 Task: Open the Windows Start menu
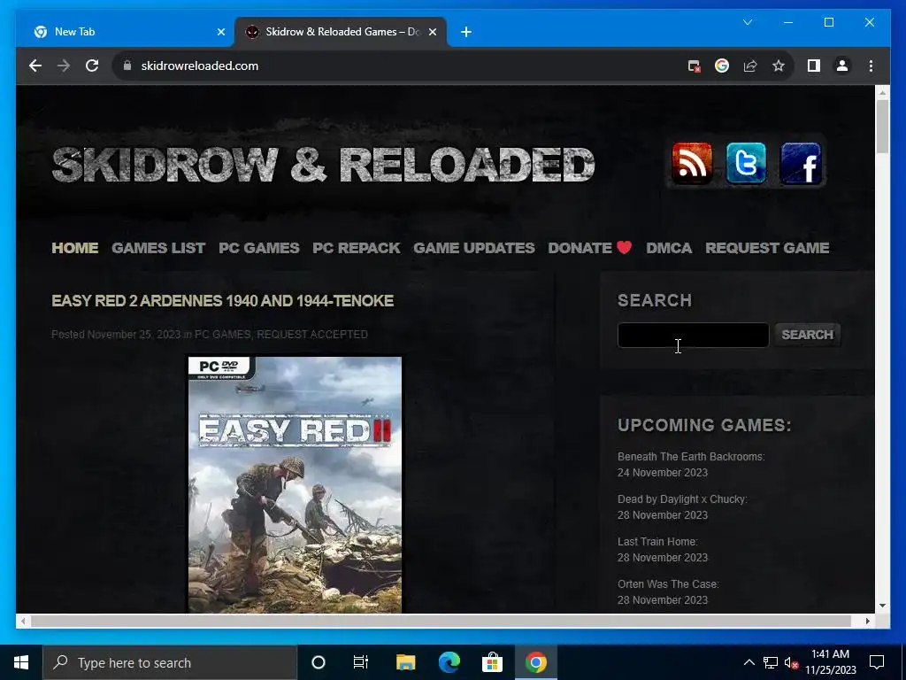point(21,662)
